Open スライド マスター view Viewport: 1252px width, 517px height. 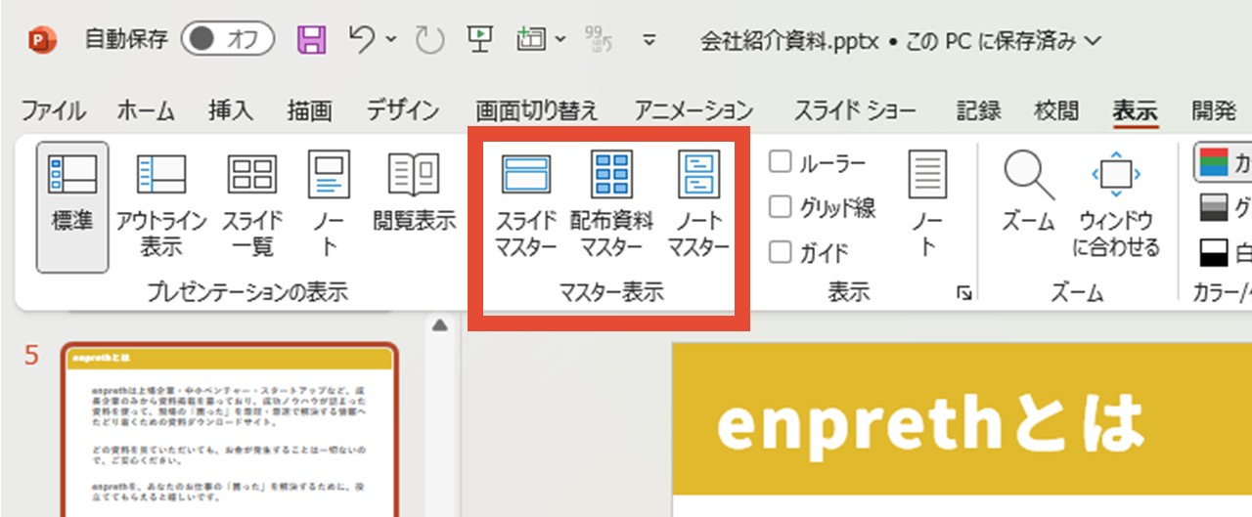526,204
